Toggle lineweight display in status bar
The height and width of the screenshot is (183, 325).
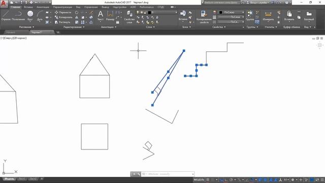click(x=260, y=179)
